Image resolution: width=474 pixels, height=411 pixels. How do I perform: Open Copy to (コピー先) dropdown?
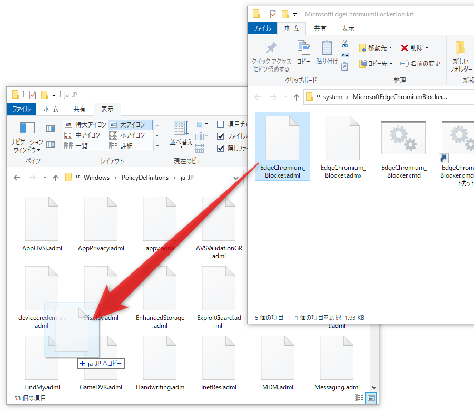point(376,64)
